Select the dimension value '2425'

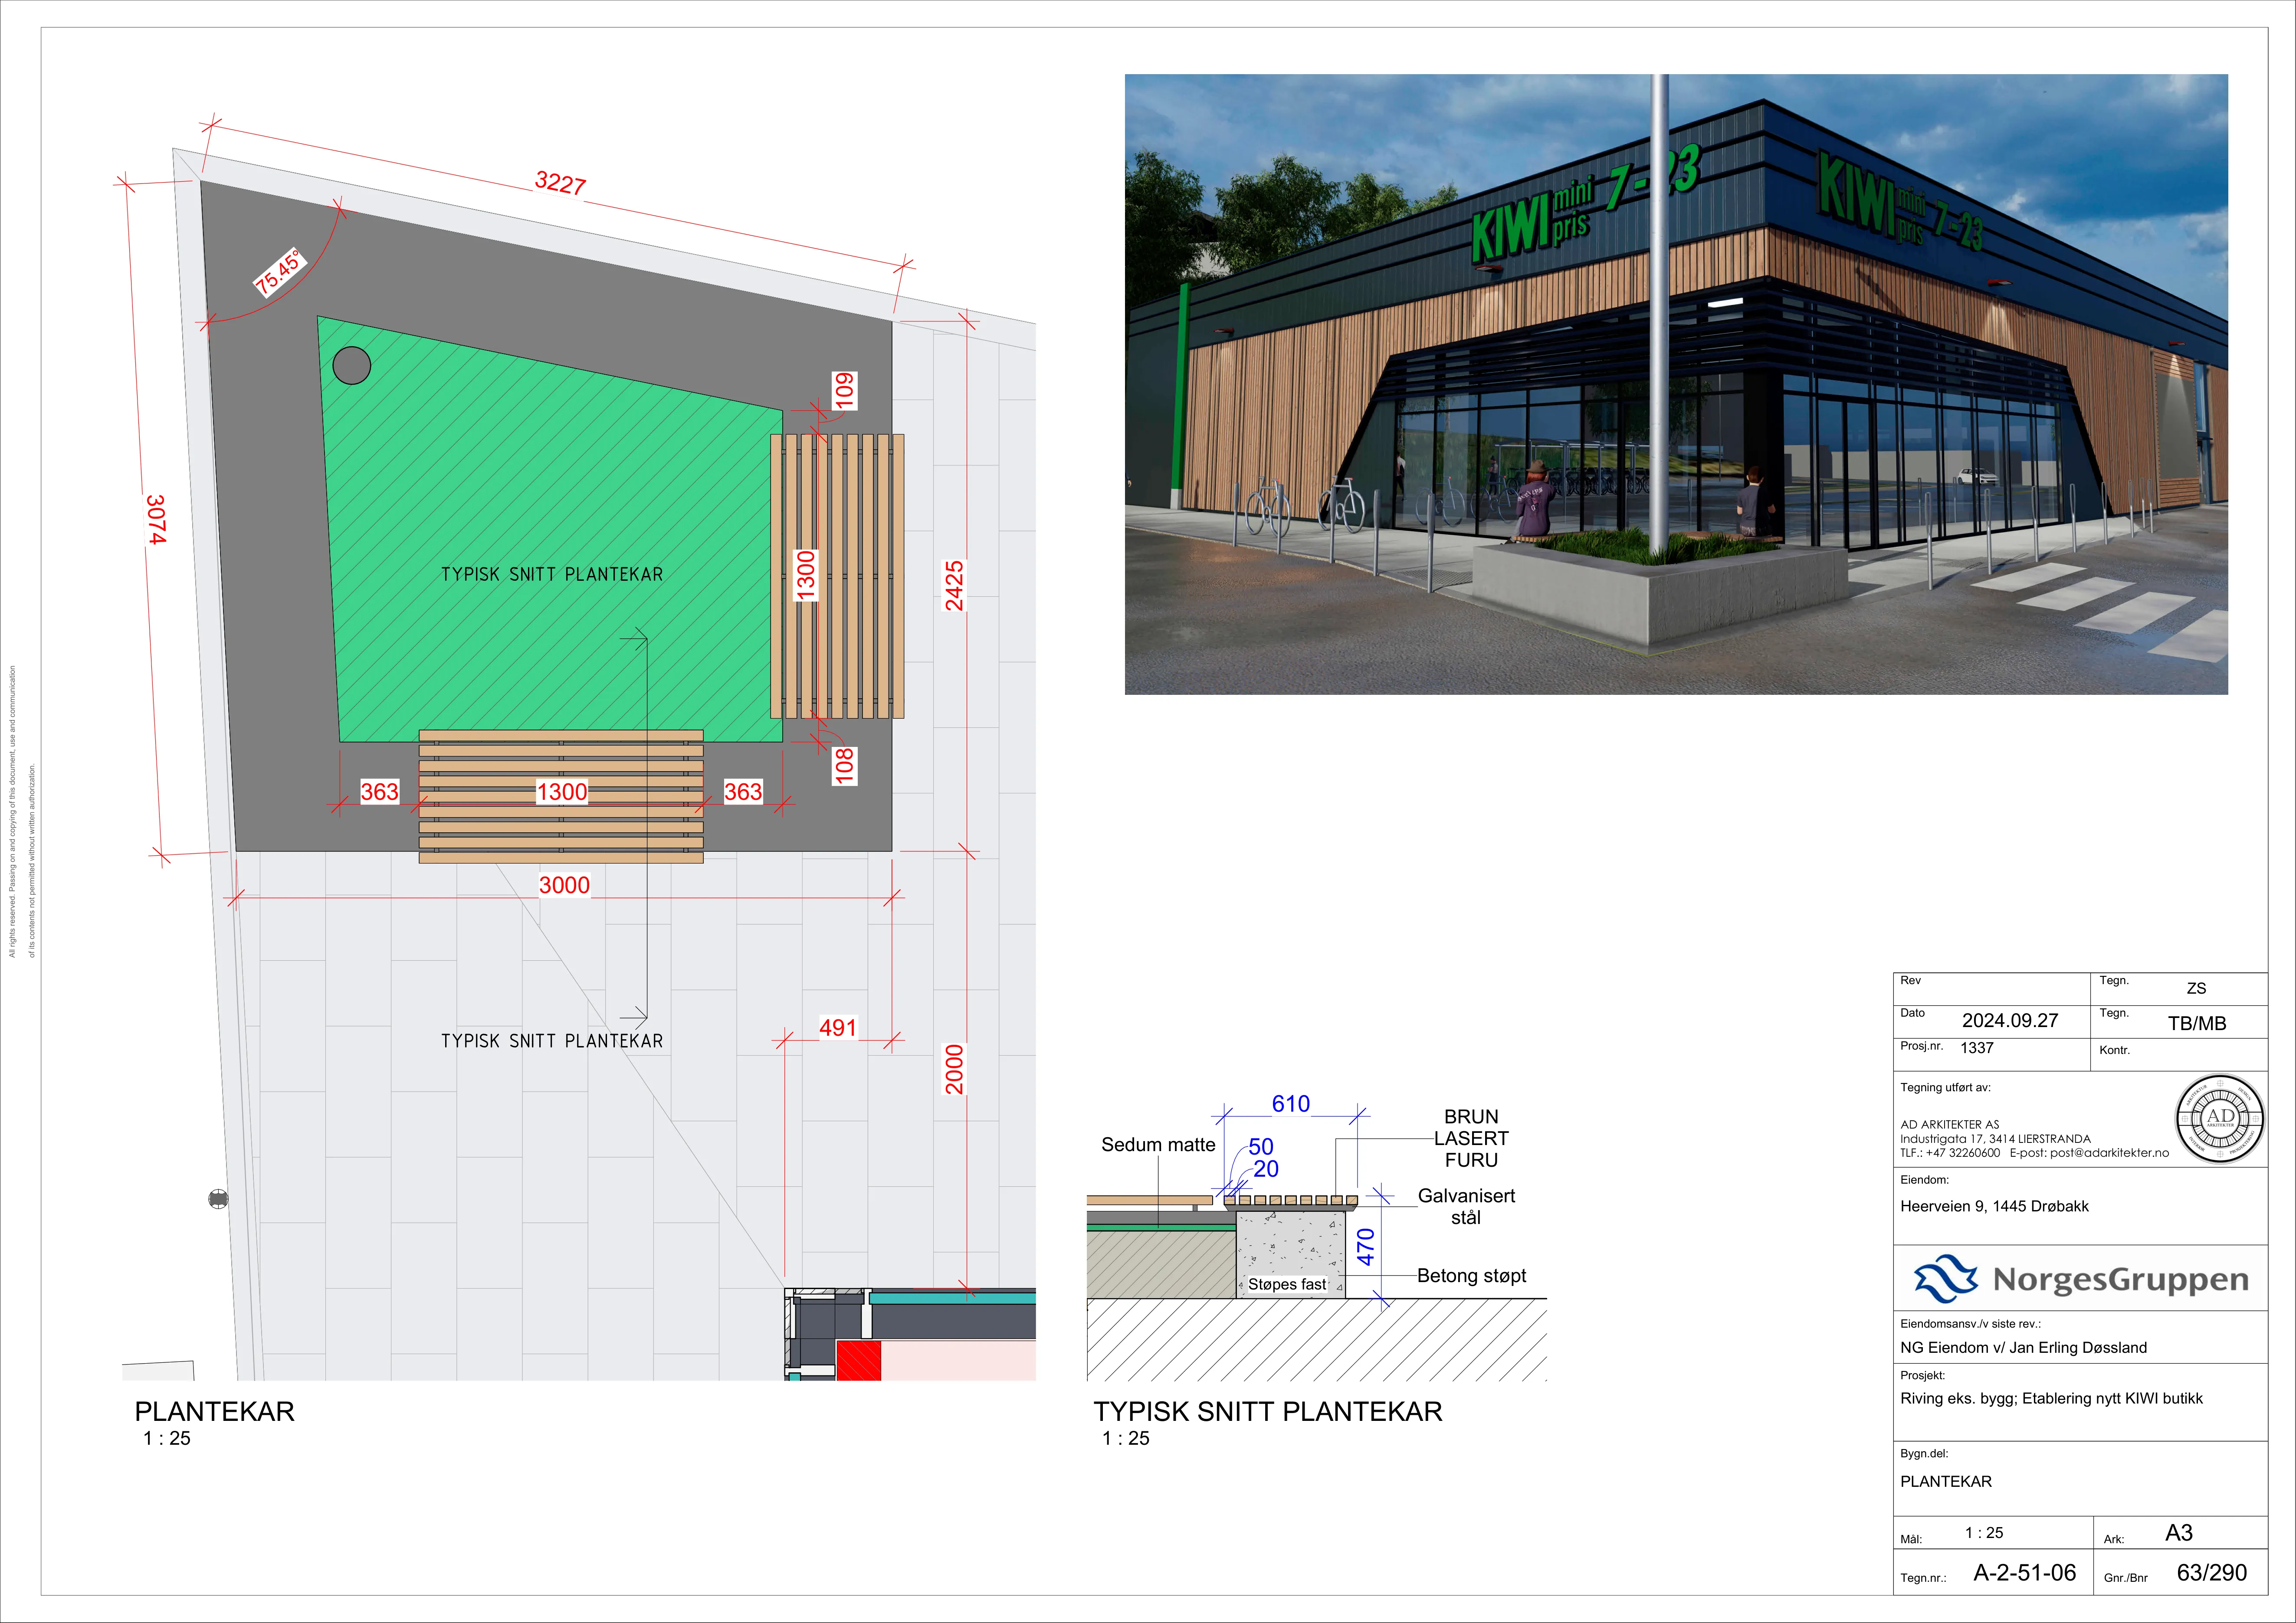click(x=955, y=586)
